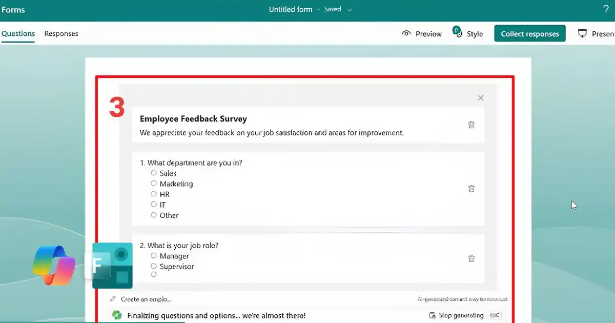Click the Copilot status spinner icon
The image size is (615, 323).
pyautogui.click(x=117, y=315)
